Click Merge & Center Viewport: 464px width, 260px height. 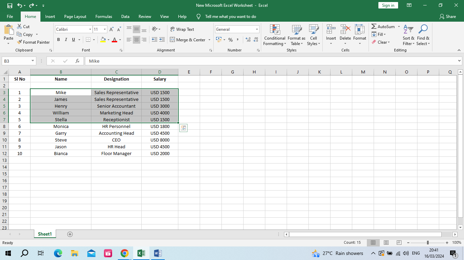[x=188, y=40]
